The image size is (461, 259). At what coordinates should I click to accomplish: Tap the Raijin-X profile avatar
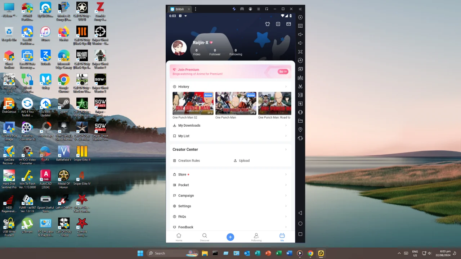pos(179,48)
